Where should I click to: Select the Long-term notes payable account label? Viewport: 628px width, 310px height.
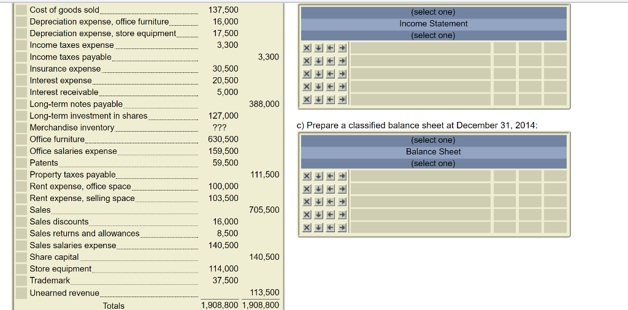click(76, 104)
